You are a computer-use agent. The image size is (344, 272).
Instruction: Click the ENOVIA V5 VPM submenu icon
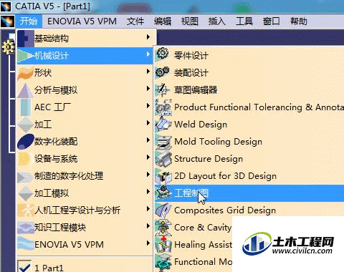[x=26, y=244]
